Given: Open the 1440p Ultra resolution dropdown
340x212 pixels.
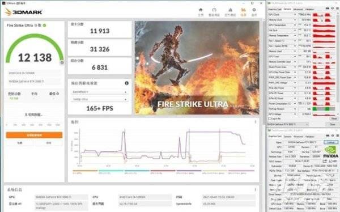Looking at the screenshot, I should 99,99.
